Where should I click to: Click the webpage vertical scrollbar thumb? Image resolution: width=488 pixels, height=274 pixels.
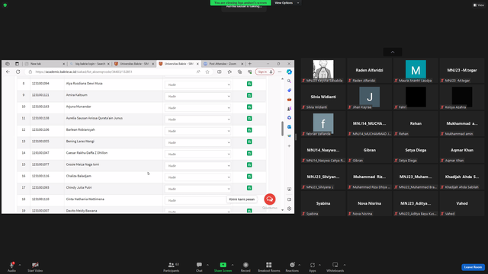pos(282,129)
